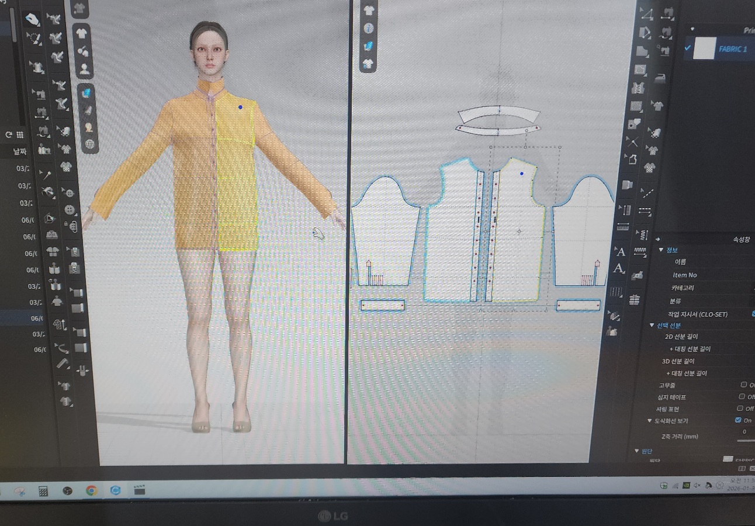Click the avatar display icon in 3D view
755x526 pixels.
[84, 70]
